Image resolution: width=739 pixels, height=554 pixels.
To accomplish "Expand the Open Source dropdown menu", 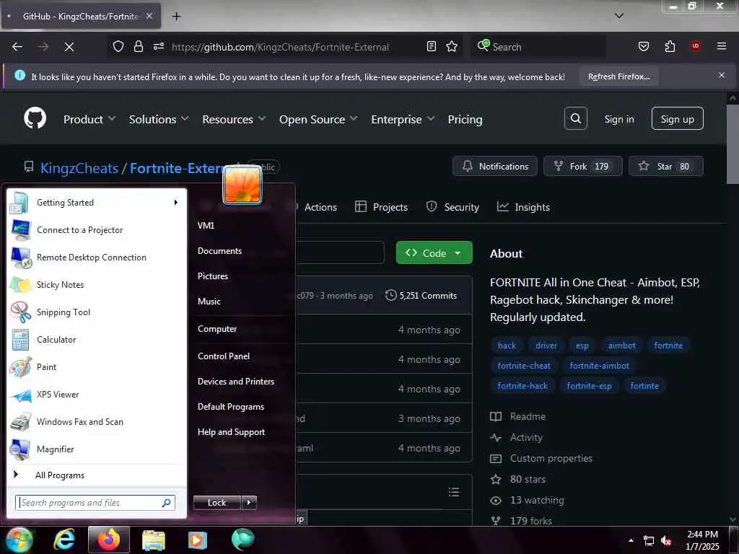I will pyautogui.click(x=318, y=119).
